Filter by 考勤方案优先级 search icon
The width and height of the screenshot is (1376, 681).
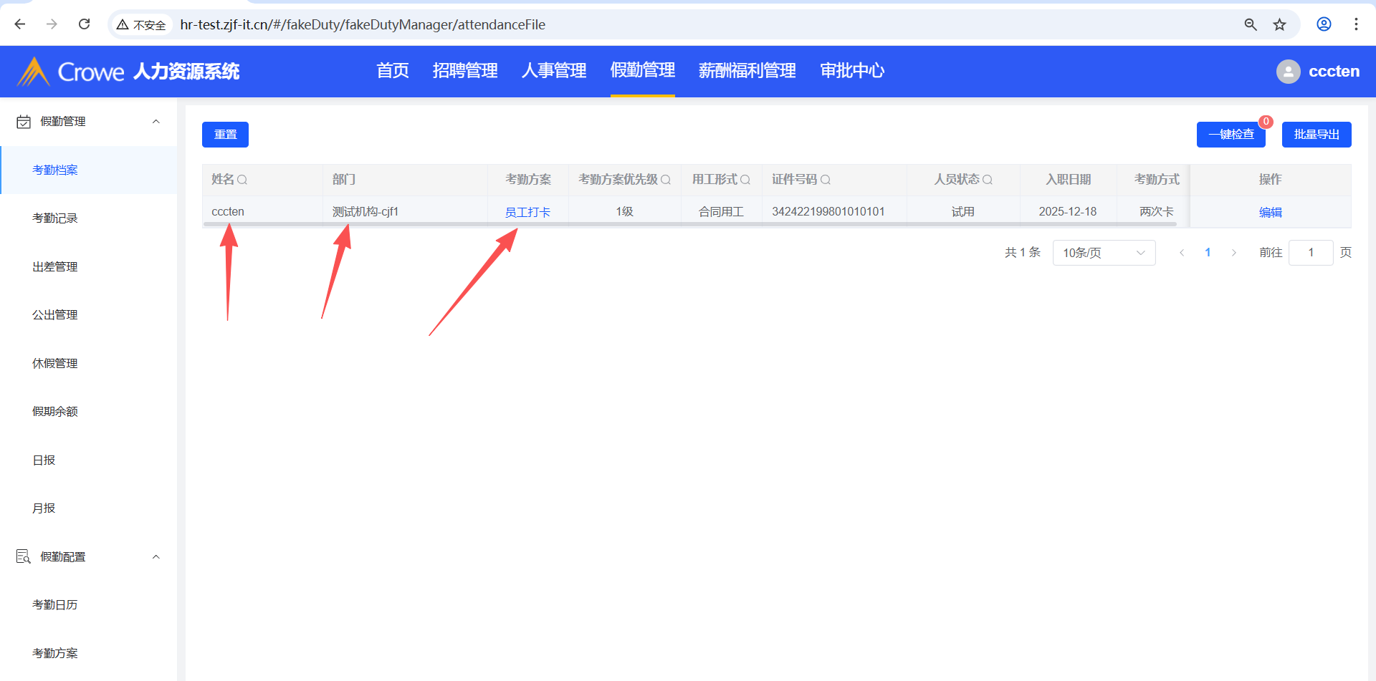pyautogui.click(x=666, y=180)
